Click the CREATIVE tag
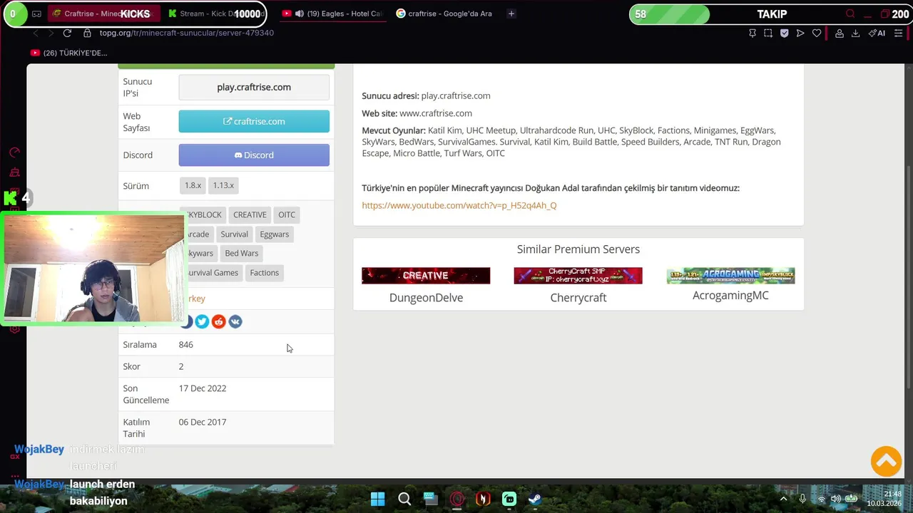Screen dimensions: 913x513 [x=250, y=214]
